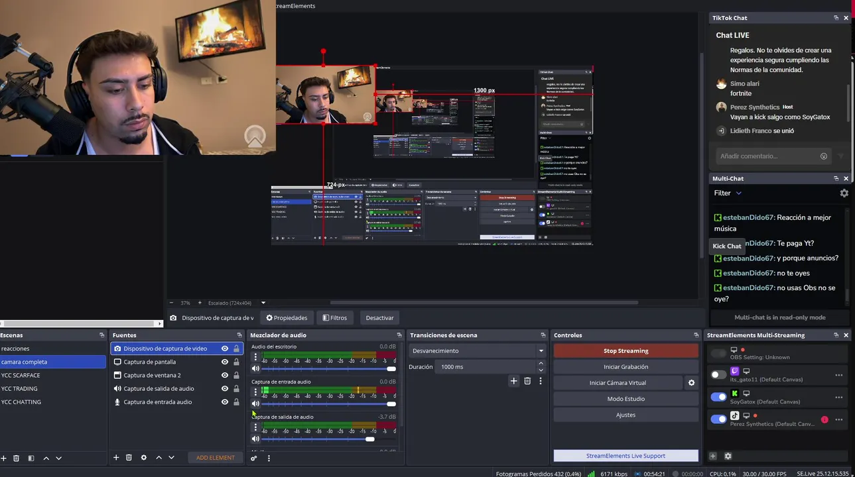The height and width of the screenshot is (477, 855).
Task: Open Propiedades of selected source
Action: (287, 318)
